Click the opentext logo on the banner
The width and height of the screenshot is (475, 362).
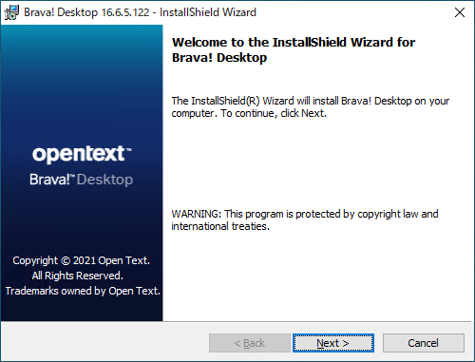[x=82, y=154]
